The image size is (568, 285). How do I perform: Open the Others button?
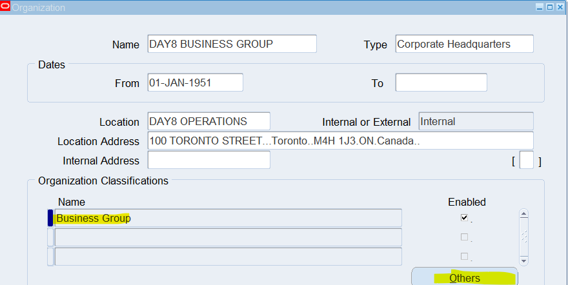pyautogui.click(x=465, y=277)
